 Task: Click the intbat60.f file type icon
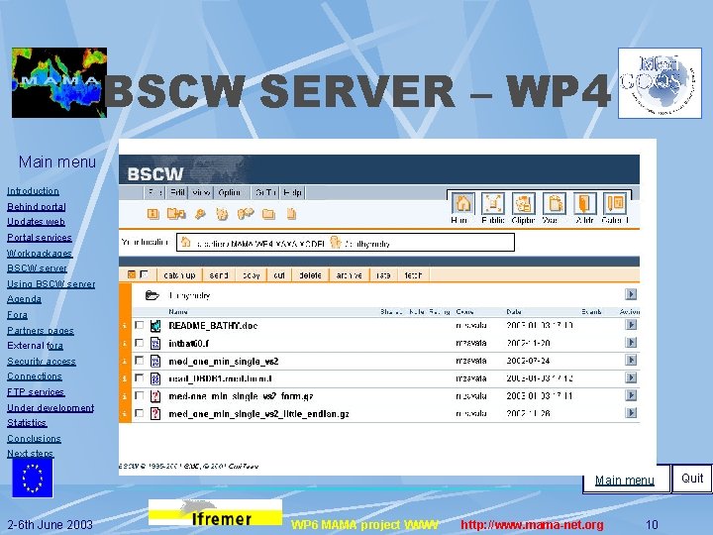pyautogui.click(x=155, y=343)
